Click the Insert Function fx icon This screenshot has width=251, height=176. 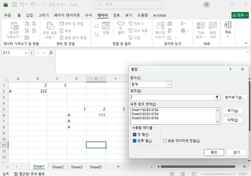point(51,53)
